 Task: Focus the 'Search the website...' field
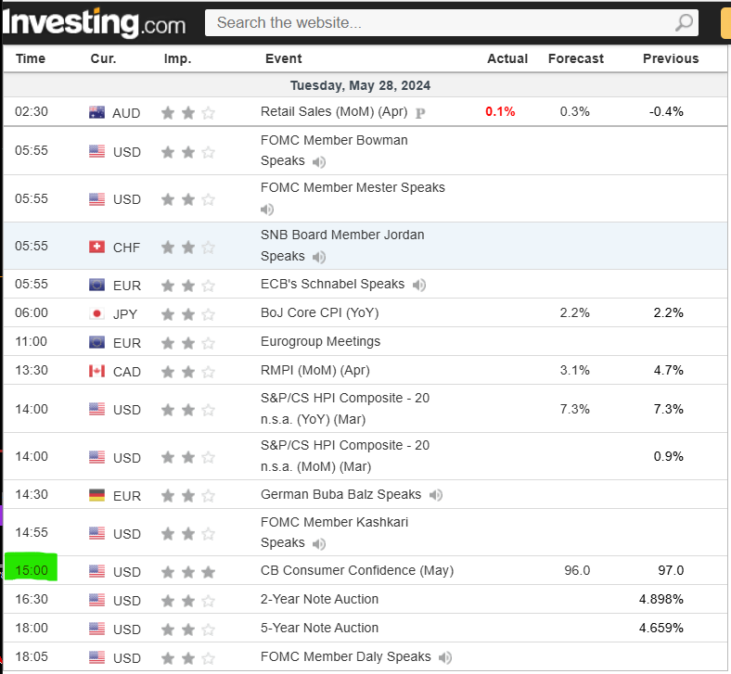coord(436,23)
